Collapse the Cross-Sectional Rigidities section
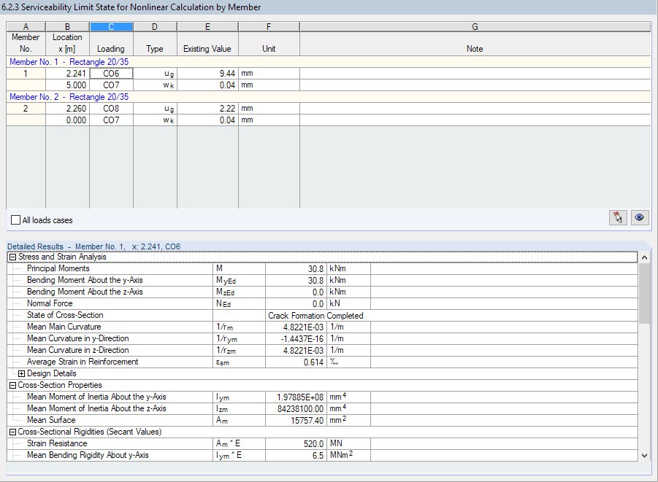This screenshot has height=482, width=658. tap(12, 432)
